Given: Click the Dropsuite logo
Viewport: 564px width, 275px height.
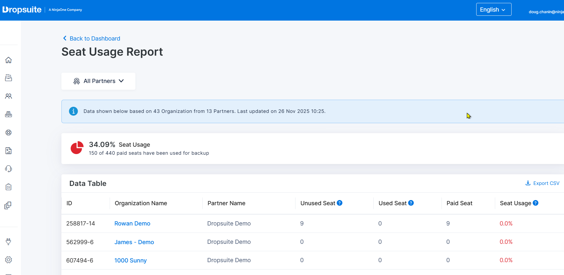Looking at the screenshot, I should [x=22, y=10].
